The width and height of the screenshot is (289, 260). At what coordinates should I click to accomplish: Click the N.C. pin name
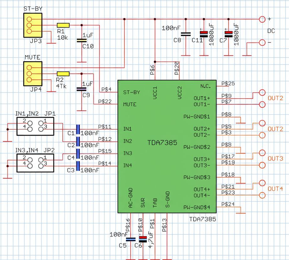coord(206,86)
